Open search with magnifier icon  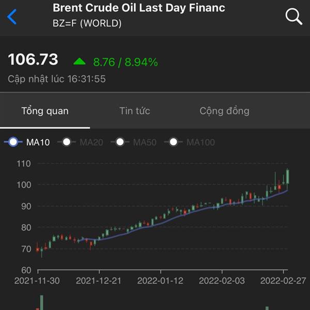point(294,17)
